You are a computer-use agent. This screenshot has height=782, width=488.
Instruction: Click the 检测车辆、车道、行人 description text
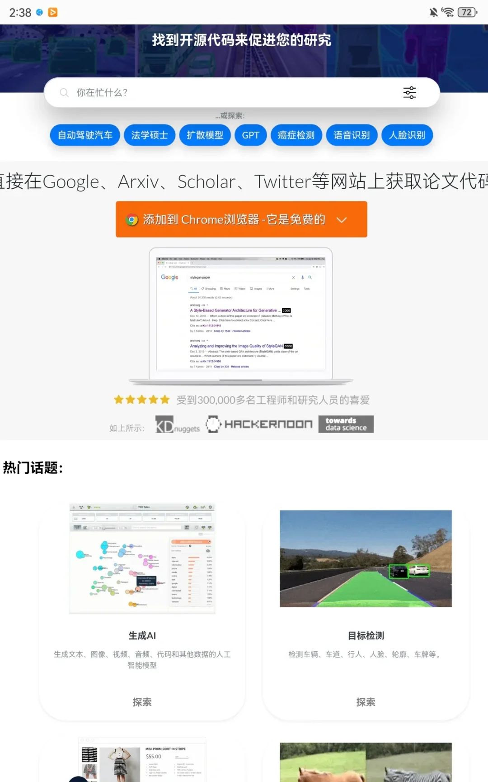click(x=366, y=654)
